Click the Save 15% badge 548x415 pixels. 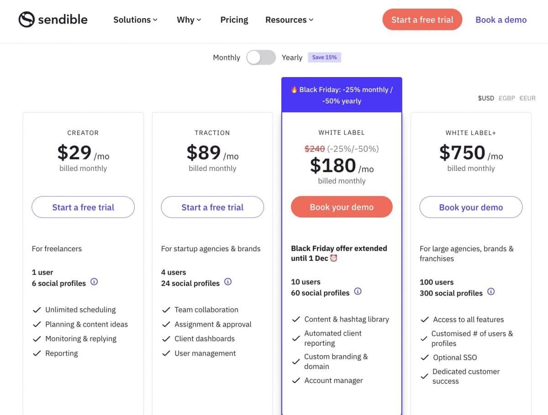click(x=324, y=57)
